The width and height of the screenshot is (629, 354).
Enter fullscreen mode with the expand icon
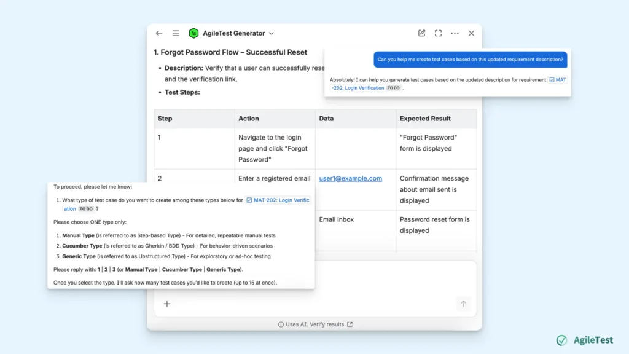438,33
